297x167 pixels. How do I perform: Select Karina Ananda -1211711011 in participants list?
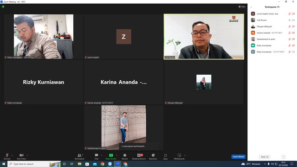[272, 33]
